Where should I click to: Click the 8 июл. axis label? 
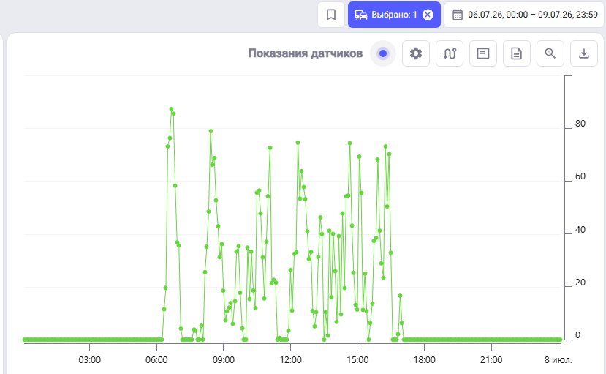pos(558,359)
